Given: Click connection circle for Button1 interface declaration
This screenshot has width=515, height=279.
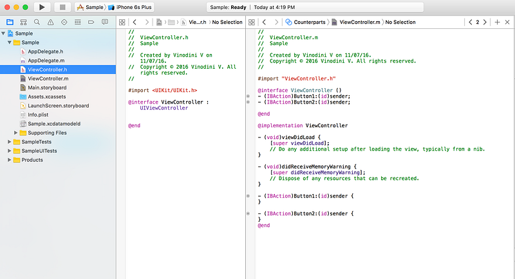Looking at the screenshot, I should (248, 96).
